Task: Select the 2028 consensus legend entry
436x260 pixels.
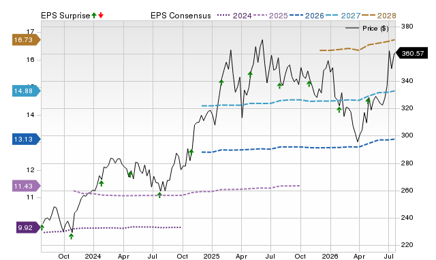Action: click(379, 16)
